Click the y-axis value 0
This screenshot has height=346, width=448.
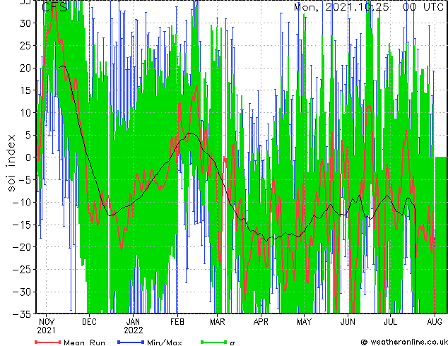(28, 157)
